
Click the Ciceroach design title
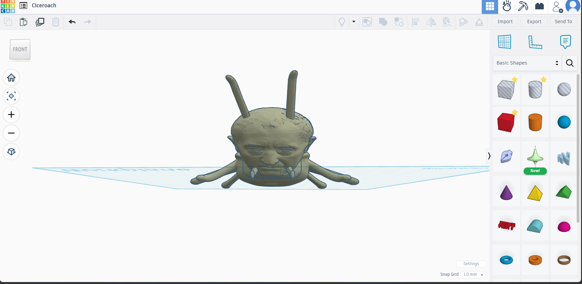(44, 6)
